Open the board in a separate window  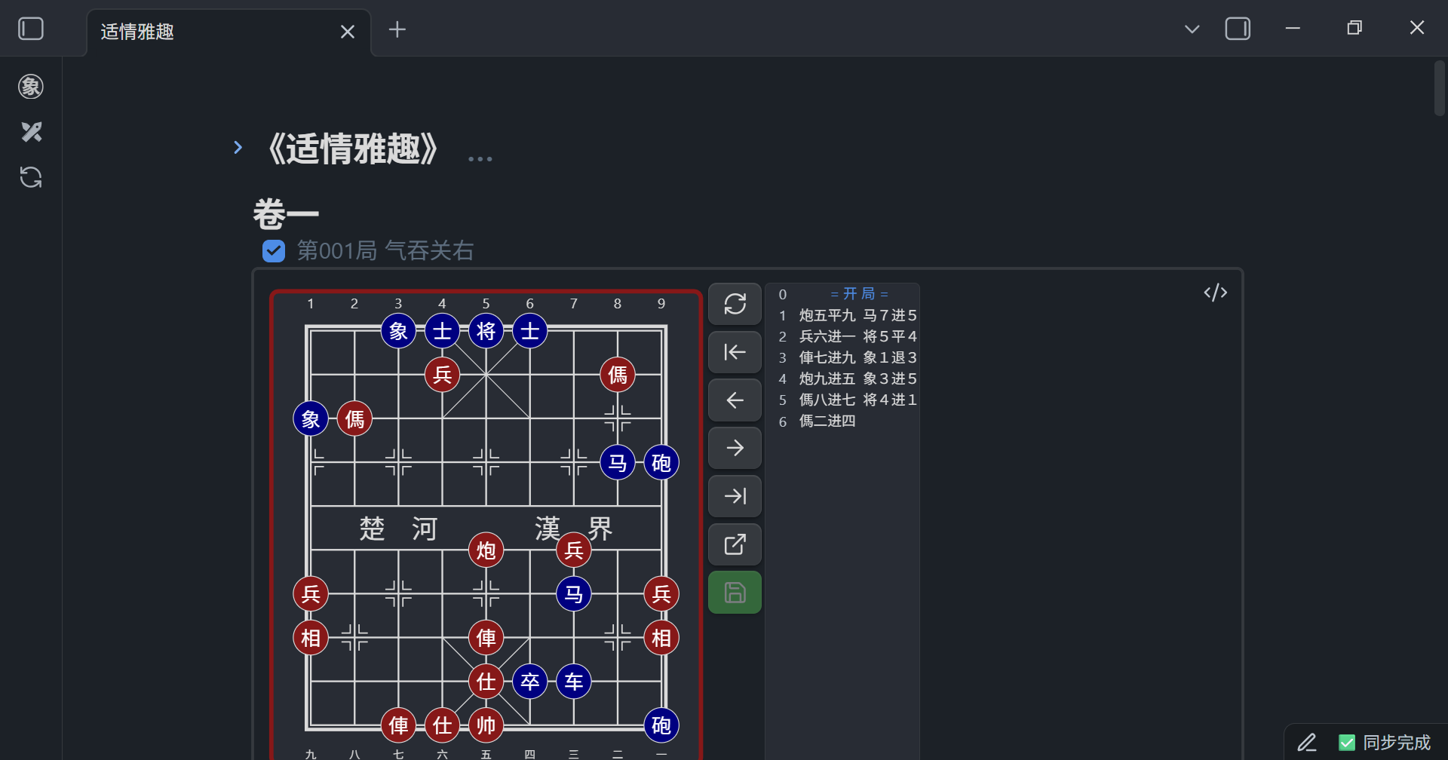click(x=734, y=544)
